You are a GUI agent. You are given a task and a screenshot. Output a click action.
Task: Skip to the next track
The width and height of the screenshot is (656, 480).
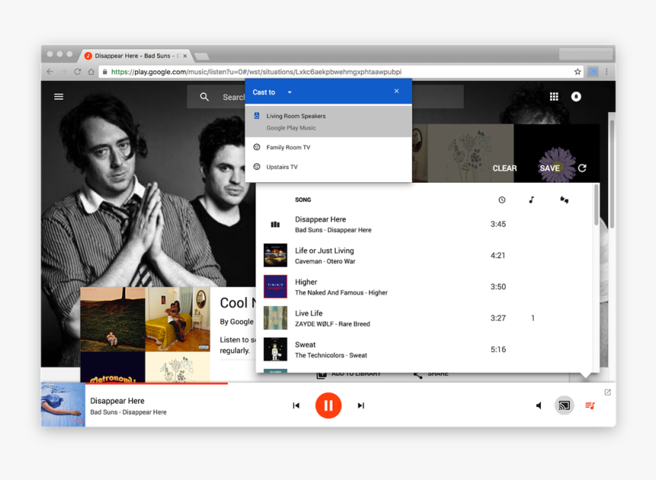click(x=361, y=405)
